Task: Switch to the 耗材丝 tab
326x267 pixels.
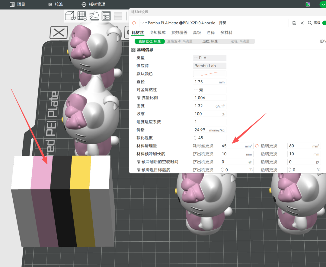Action: (x=138, y=32)
